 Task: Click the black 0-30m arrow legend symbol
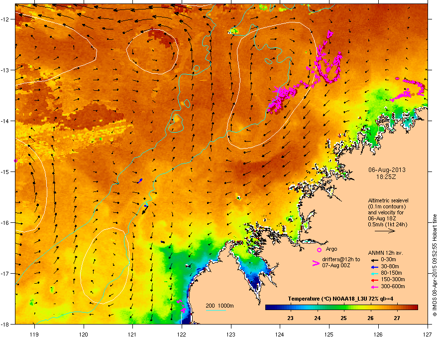374,260
